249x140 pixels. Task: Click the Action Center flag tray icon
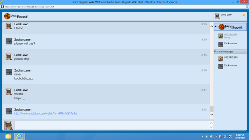click(x=220, y=136)
